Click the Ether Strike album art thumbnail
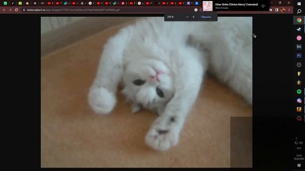Image resolution: width=305 pixels, height=171 pixels. pyautogui.click(x=207, y=6)
